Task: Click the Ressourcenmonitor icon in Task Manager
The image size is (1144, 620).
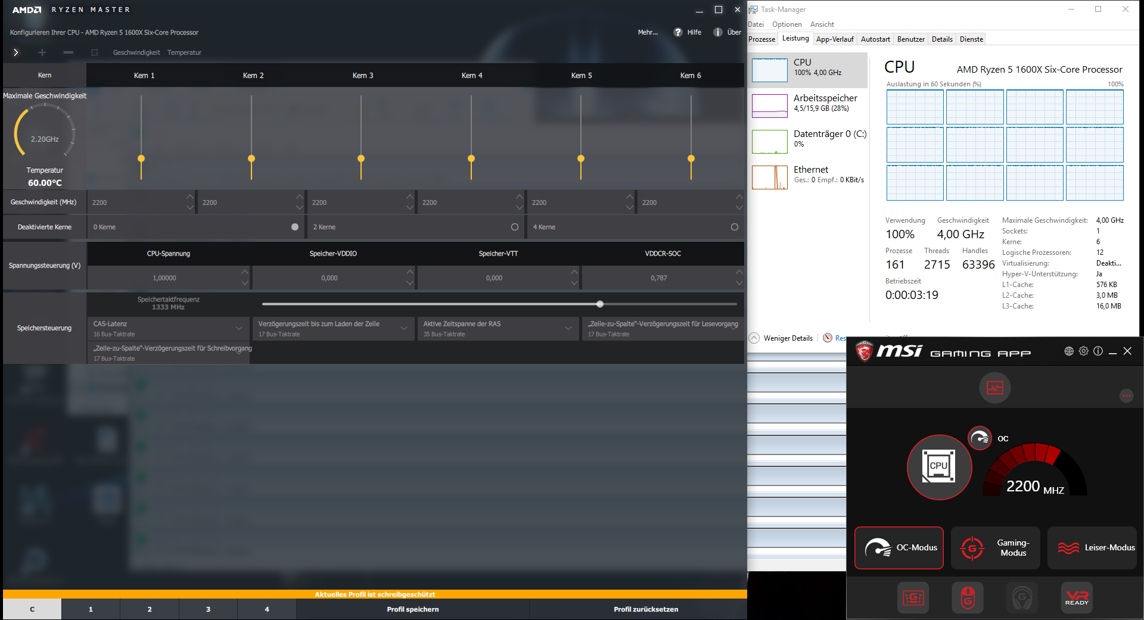Action: [828, 338]
